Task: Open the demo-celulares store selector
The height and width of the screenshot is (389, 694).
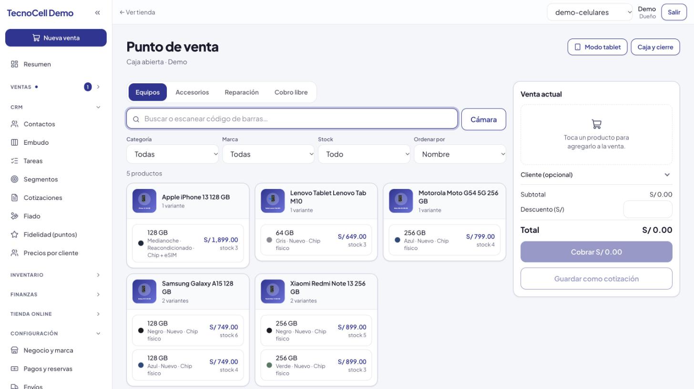Action: click(x=590, y=12)
